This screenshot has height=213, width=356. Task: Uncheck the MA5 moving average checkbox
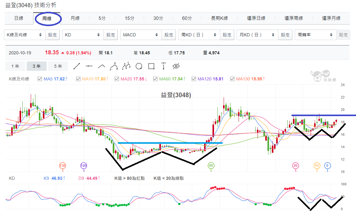point(40,79)
